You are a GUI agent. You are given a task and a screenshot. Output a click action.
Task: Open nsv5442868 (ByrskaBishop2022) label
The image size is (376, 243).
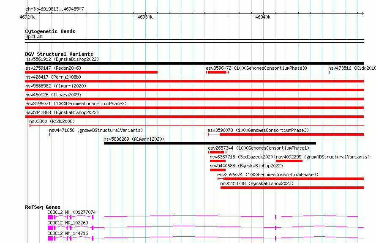click(62, 112)
